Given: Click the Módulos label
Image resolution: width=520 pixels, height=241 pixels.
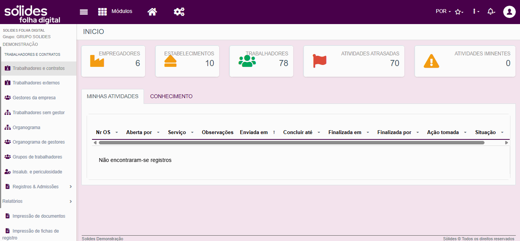Looking at the screenshot, I should click(122, 11).
